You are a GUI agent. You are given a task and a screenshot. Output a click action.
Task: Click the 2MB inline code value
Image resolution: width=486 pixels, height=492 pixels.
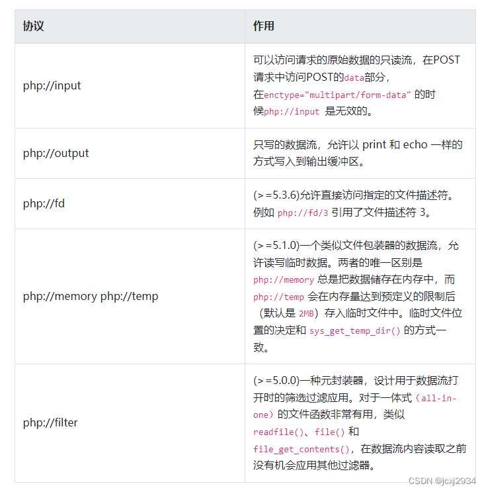306,314
